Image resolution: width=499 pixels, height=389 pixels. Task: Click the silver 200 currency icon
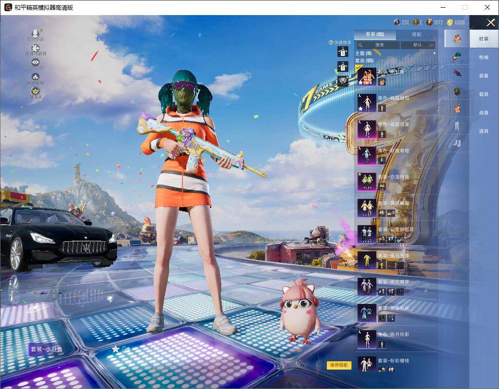pos(396,22)
